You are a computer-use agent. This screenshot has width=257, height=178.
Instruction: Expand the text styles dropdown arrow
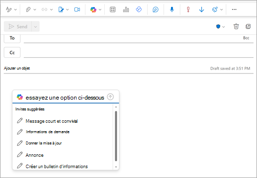pos(15,10)
